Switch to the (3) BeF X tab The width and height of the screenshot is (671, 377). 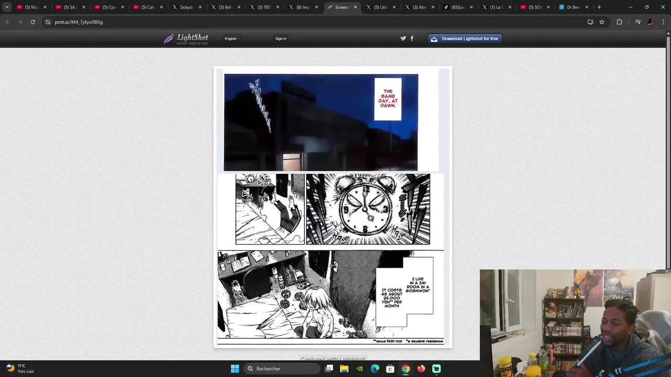(x=225, y=7)
